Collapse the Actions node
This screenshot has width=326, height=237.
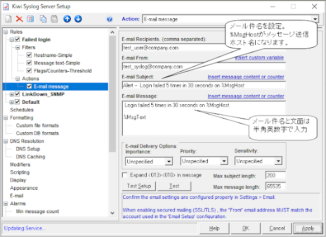pos(18,79)
